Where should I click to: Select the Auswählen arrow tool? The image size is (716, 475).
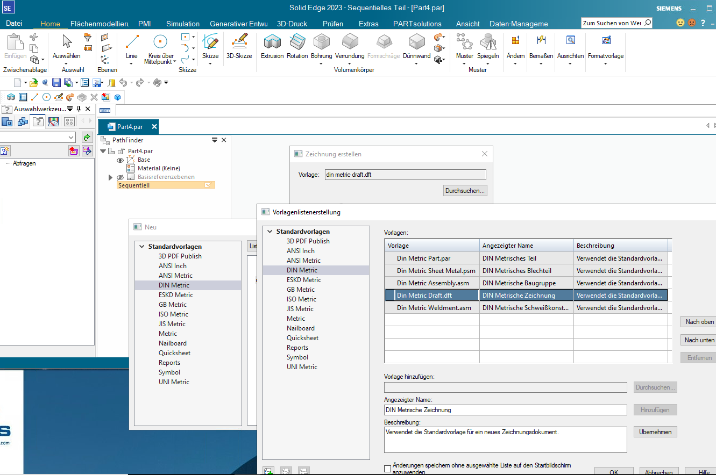pyautogui.click(x=67, y=46)
